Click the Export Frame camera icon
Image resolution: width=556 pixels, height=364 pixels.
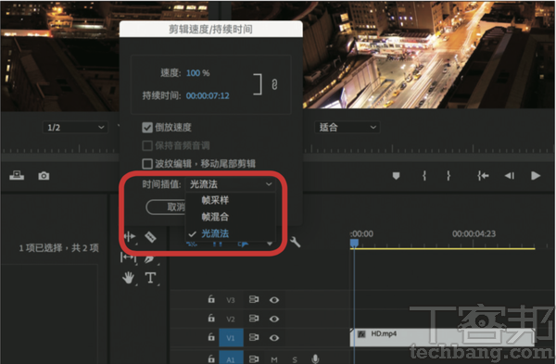click(44, 176)
